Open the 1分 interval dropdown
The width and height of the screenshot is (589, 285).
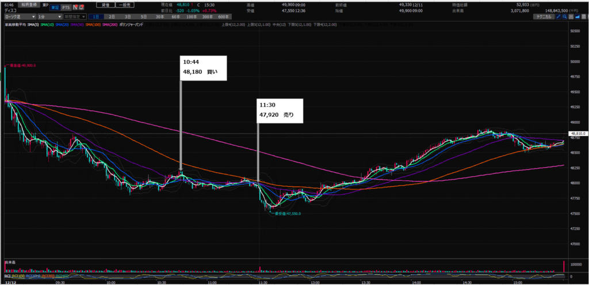click(x=51, y=17)
